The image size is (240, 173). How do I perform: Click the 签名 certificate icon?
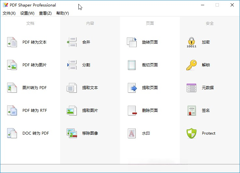coord(192,110)
